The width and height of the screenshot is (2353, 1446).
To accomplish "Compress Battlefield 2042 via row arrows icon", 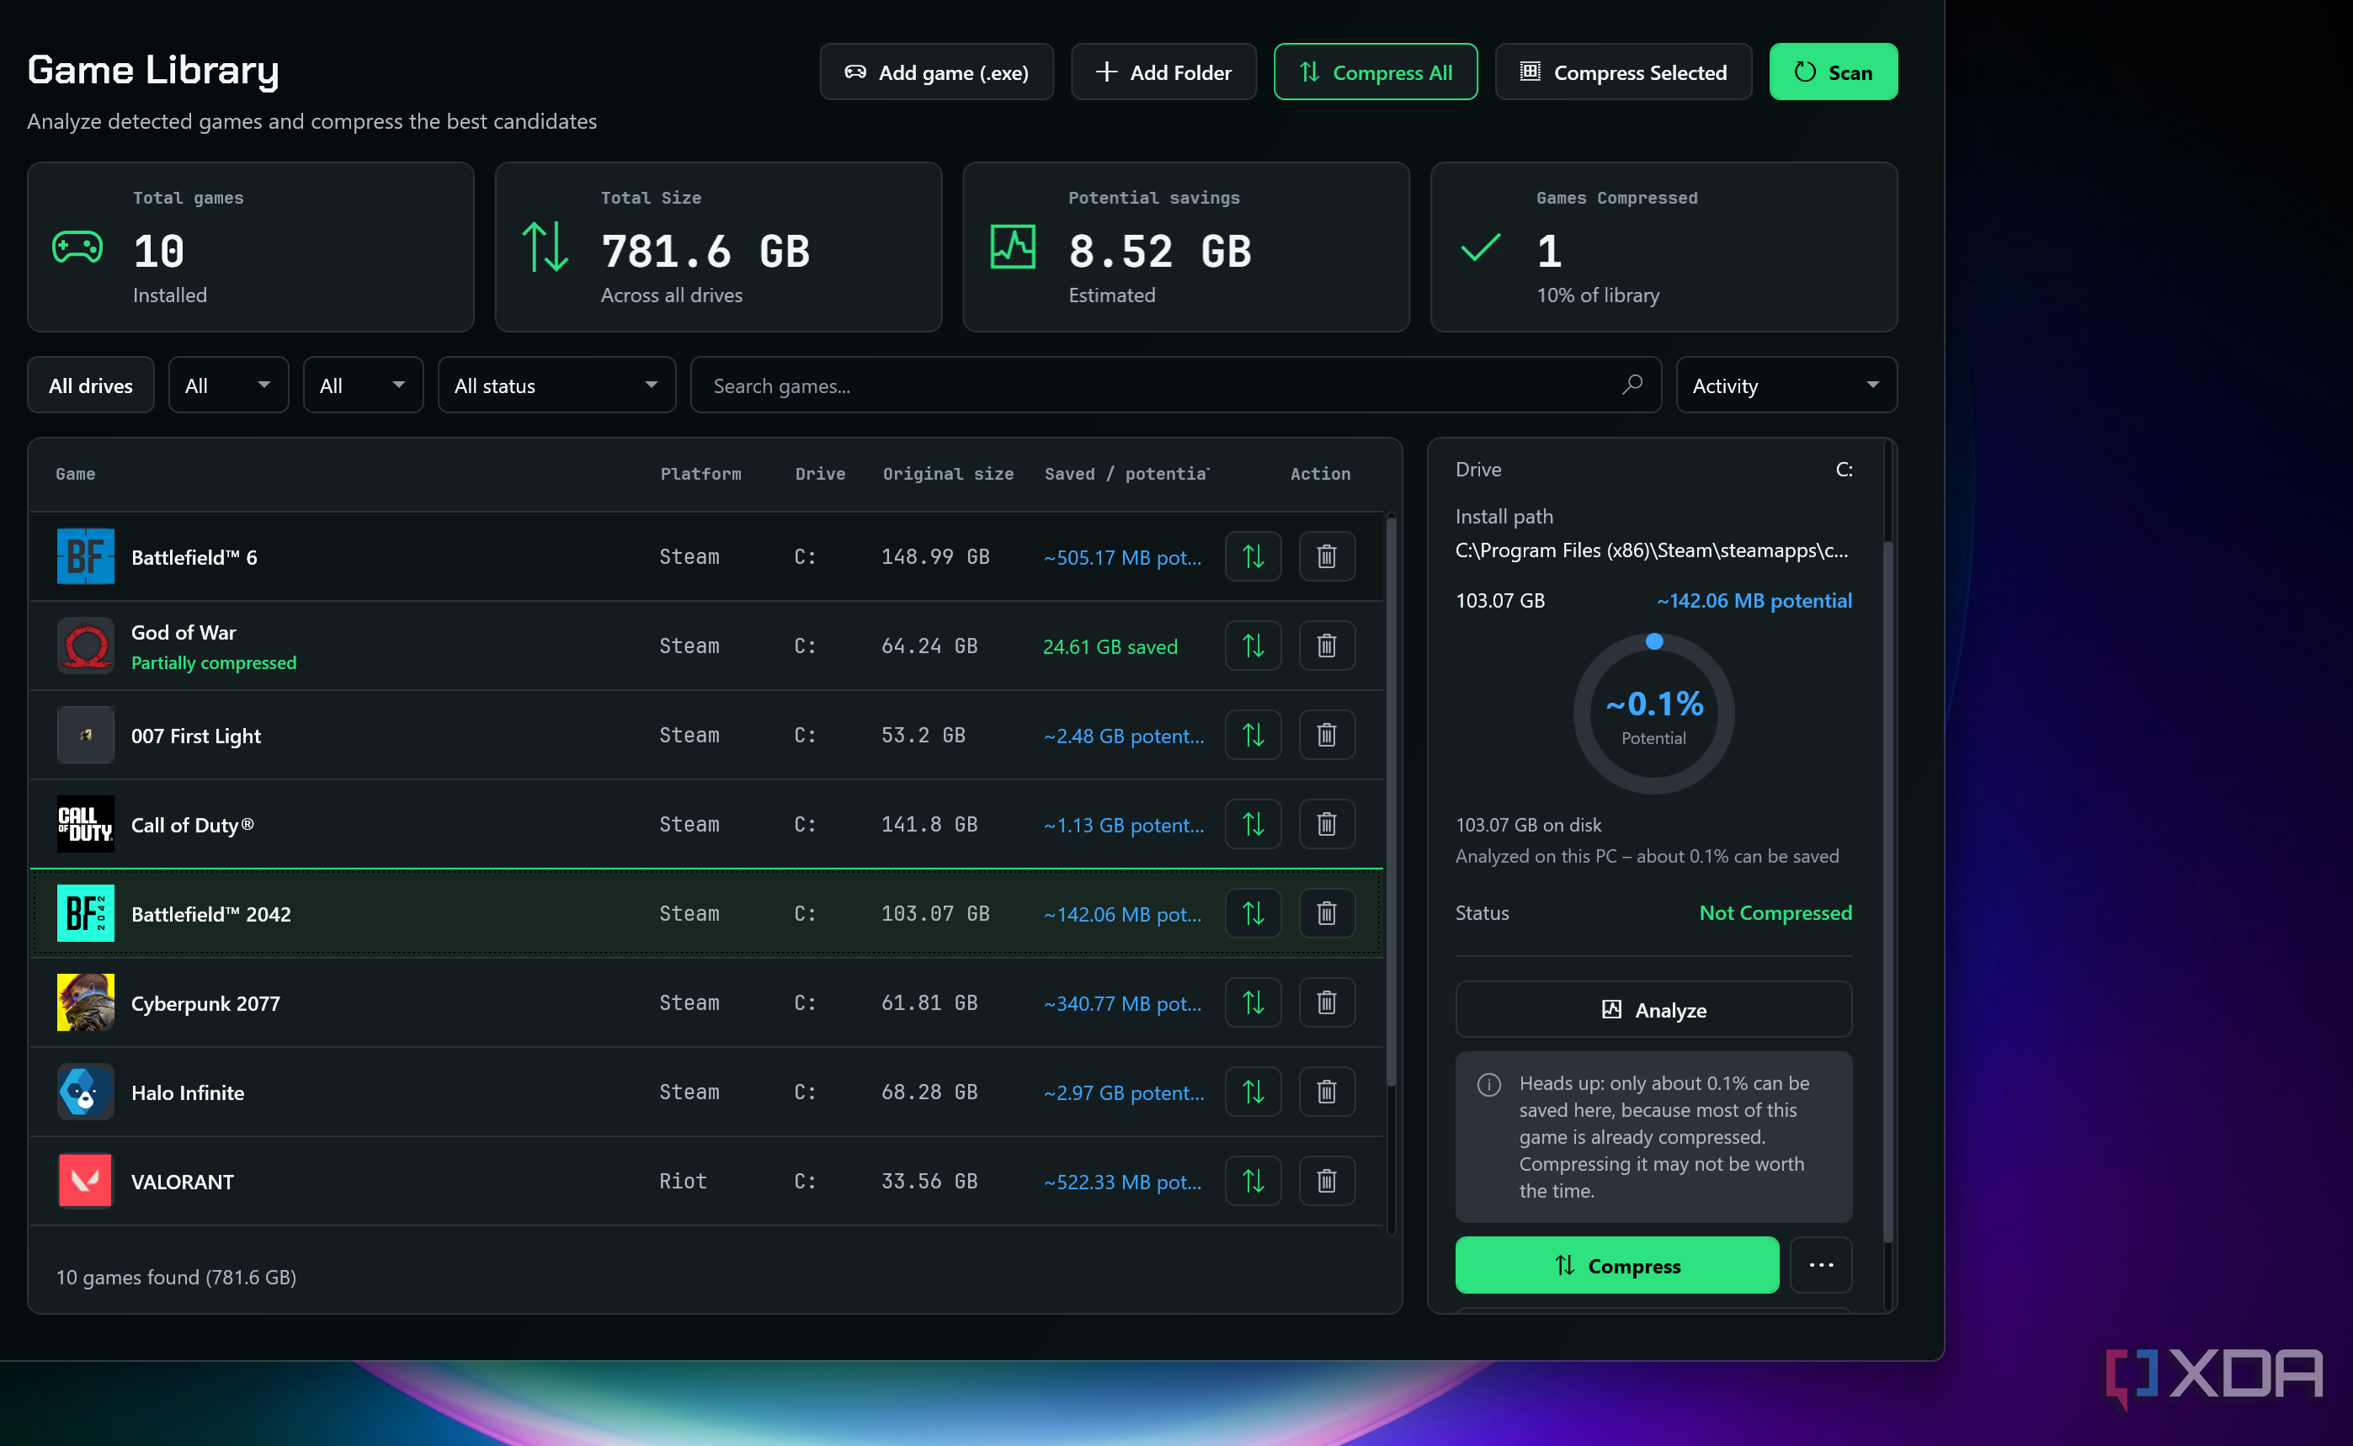I will click(1253, 913).
